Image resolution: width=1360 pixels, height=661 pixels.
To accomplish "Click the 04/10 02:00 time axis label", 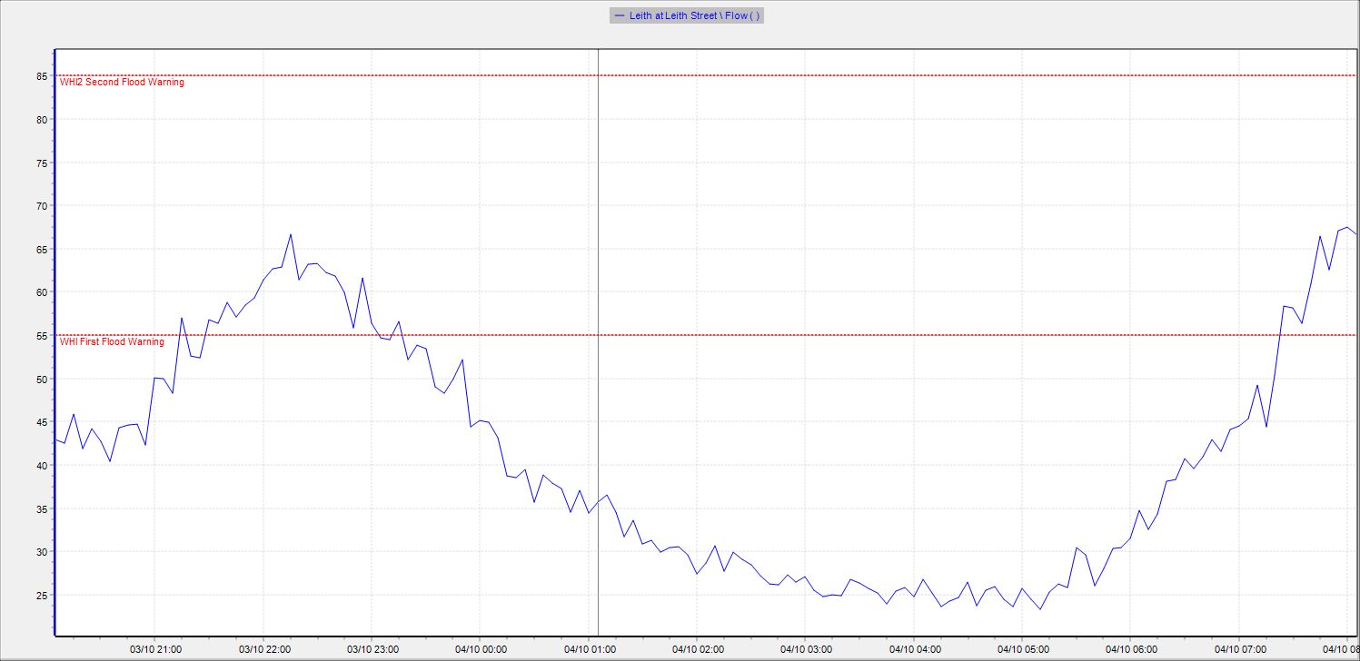I will pyautogui.click(x=698, y=649).
